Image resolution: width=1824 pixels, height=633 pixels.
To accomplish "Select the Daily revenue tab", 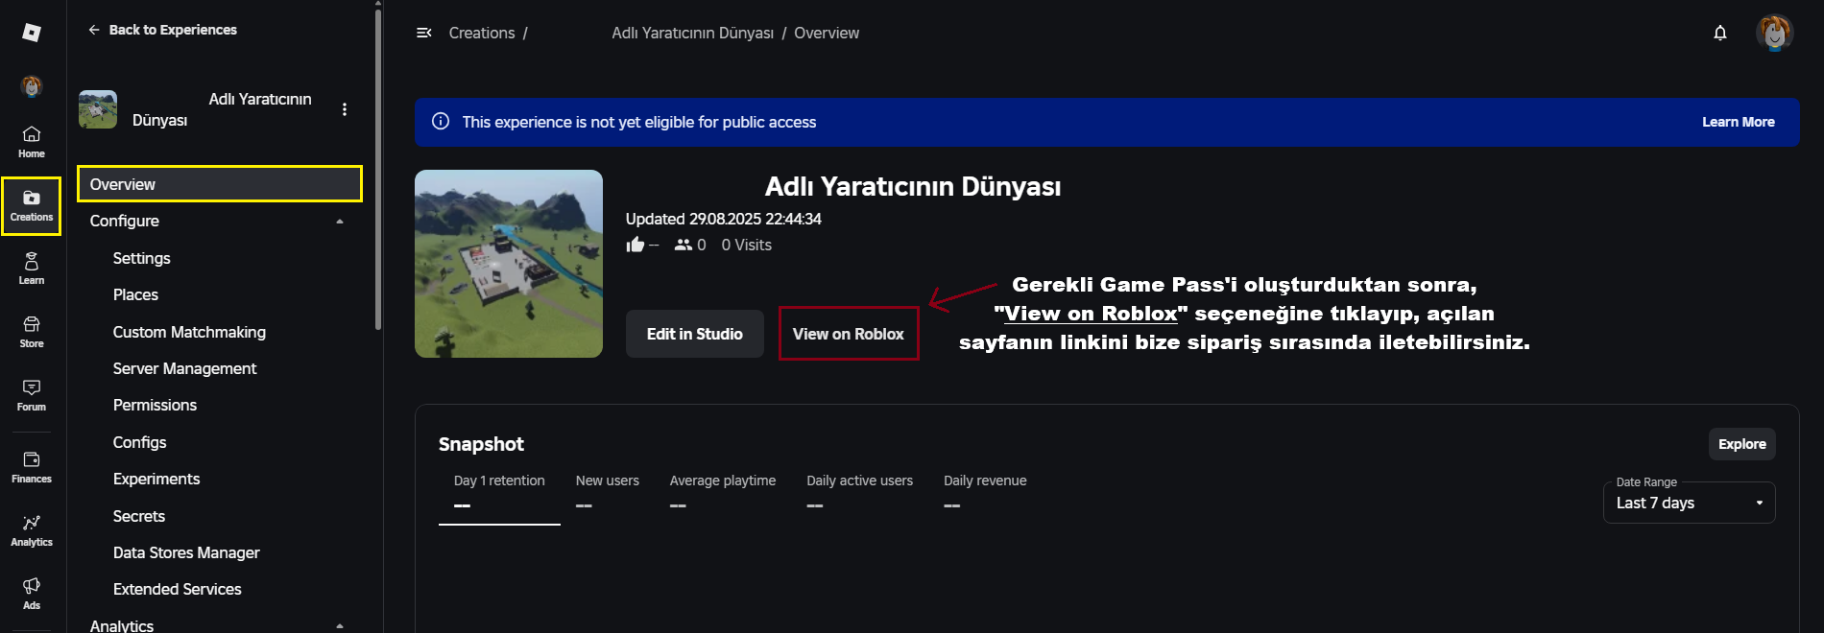I will click(x=985, y=492).
